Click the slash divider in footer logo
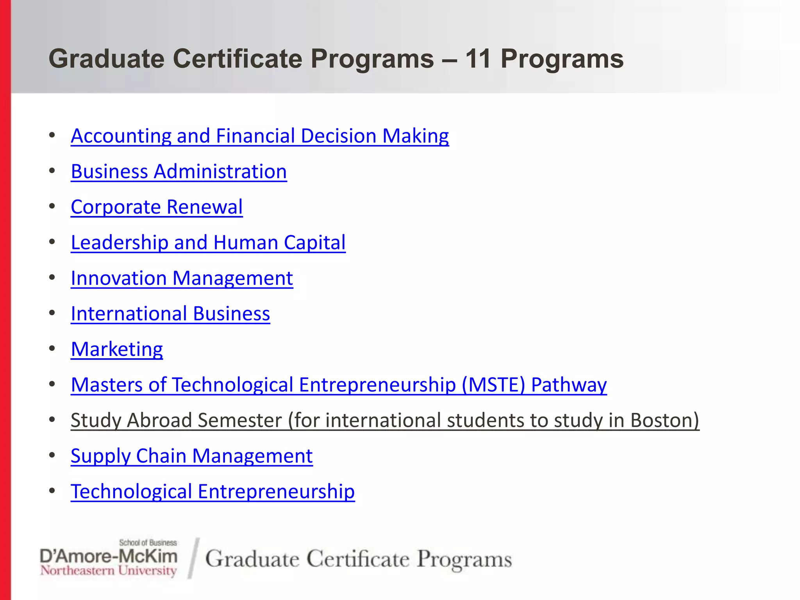The image size is (800, 600). coord(194,558)
